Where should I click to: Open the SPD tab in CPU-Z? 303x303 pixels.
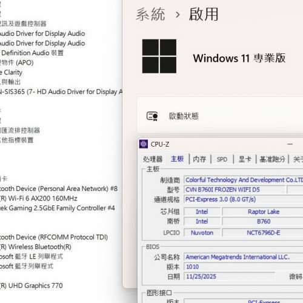click(x=222, y=159)
